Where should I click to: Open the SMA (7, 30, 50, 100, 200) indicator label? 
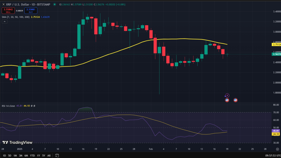point(16,17)
